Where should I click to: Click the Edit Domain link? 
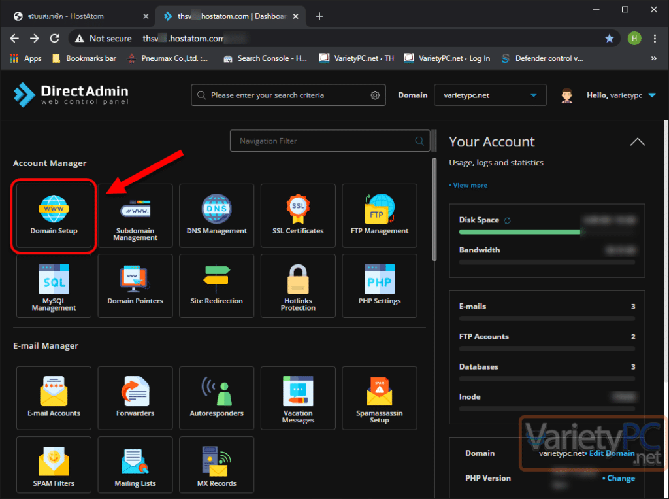[x=611, y=453]
